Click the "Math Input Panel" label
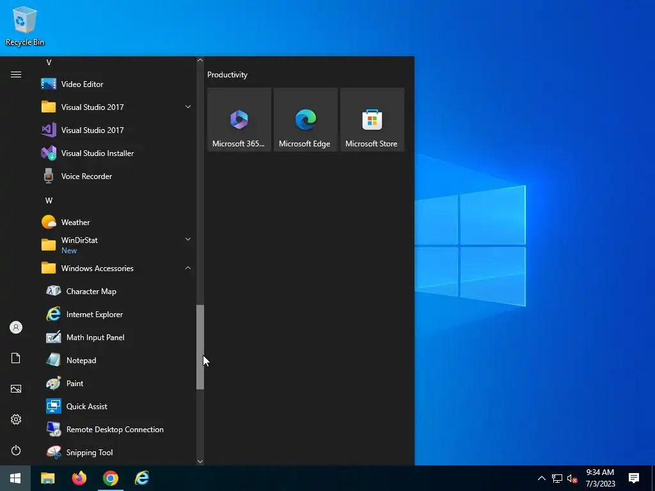Viewport: 655px width, 491px height. click(95, 338)
